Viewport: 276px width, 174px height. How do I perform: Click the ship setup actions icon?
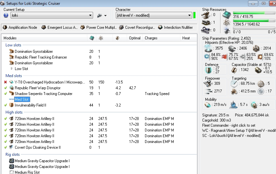point(99,16)
